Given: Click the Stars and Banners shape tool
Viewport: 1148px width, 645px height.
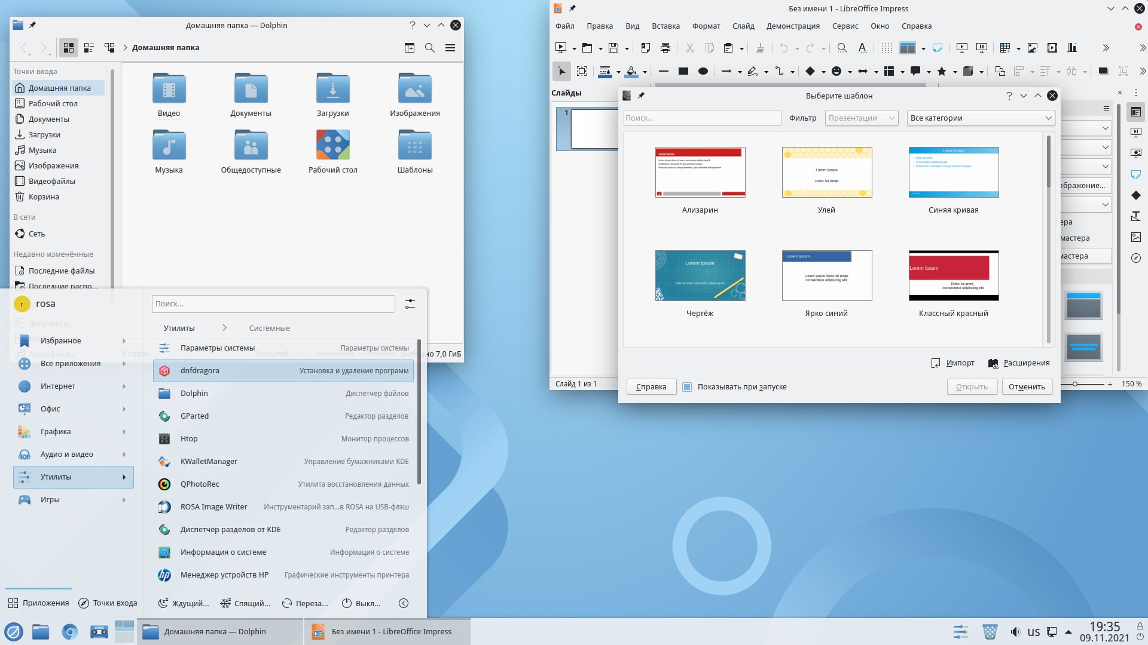Looking at the screenshot, I should click(942, 71).
